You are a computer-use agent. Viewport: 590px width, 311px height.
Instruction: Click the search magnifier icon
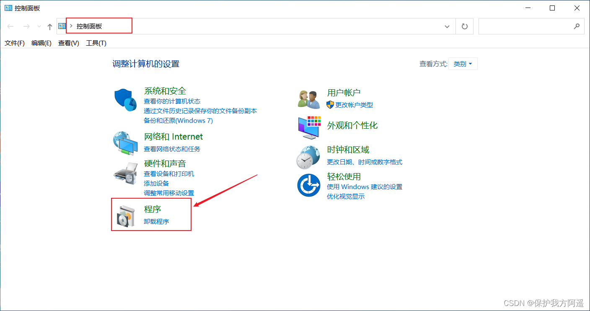coord(577,26)
